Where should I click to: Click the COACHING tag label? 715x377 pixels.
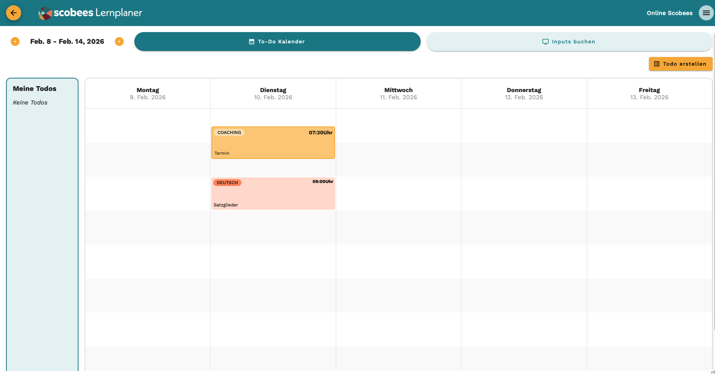[229, 132]
